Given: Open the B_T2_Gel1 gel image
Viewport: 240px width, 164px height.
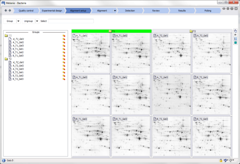Looking at the screenshot, I should point(212,95).
